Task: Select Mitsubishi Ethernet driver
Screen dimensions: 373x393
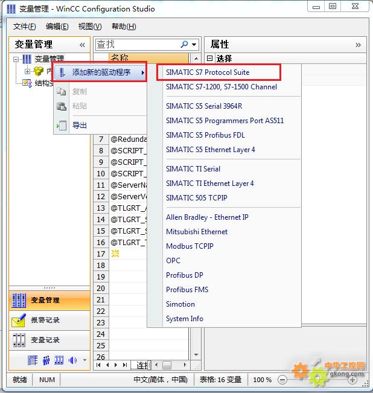Action: [197, 232]
